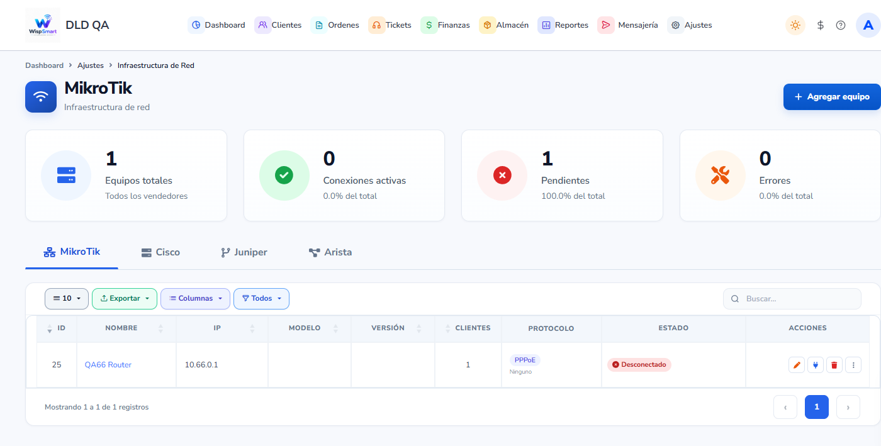This screenshot has height=446, width=881.
Task: Open the Finanzas menu
Action: pos(446,25)
